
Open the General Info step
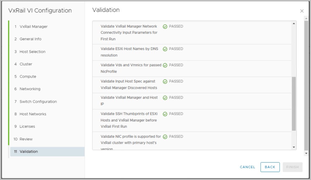[x=30, y=39]
